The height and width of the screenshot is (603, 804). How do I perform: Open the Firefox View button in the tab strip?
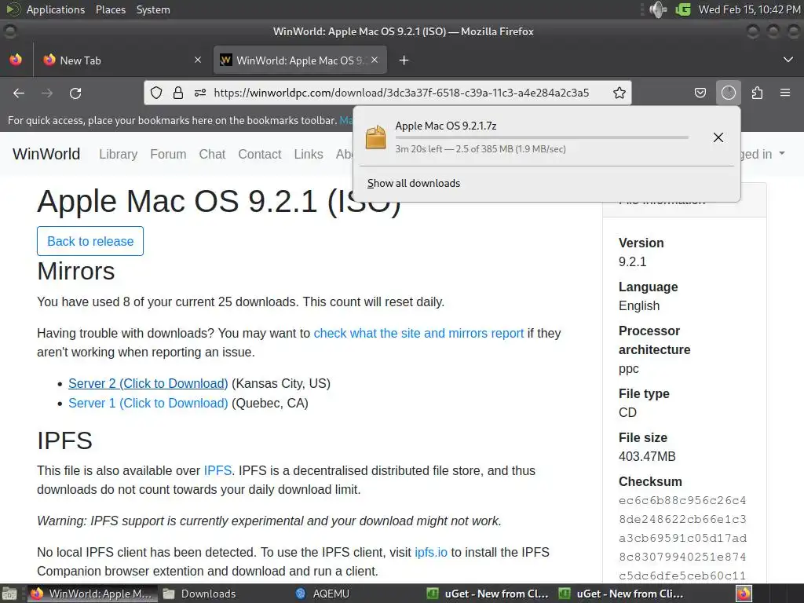coord(16,60)
